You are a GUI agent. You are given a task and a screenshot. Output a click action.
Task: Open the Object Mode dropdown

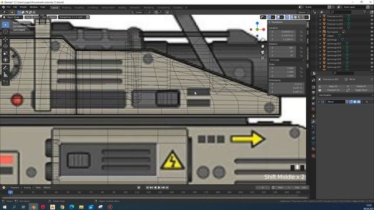pyautogui.click(x=13, y=17)
